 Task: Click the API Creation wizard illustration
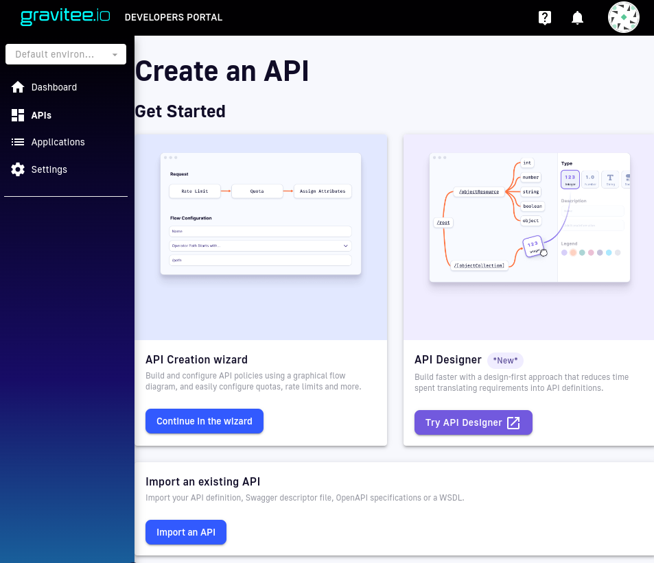[x=260, y=213]
